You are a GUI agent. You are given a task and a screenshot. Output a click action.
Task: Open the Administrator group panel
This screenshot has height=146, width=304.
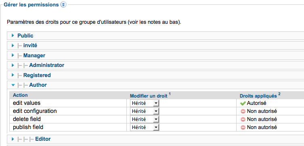pos(155,65)
